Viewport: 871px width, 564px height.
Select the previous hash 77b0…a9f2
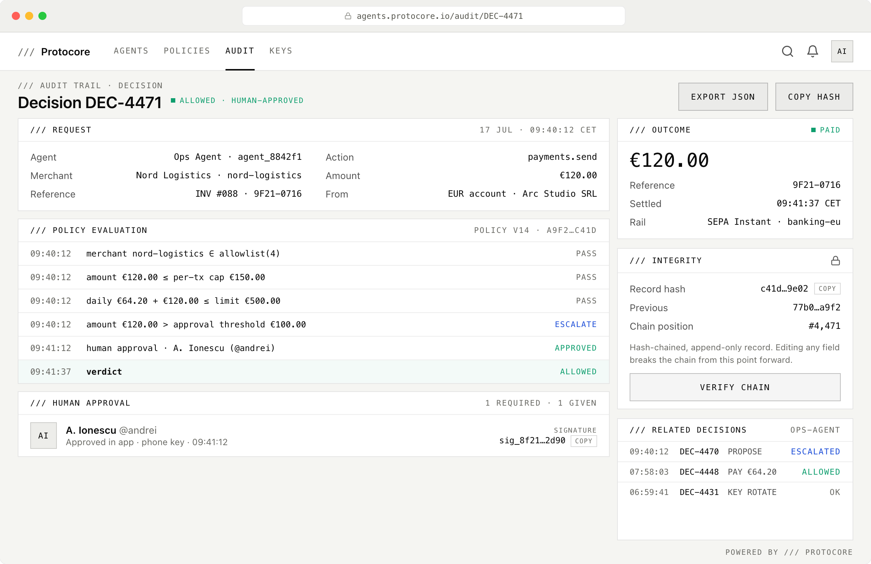(x=816, y=307)
